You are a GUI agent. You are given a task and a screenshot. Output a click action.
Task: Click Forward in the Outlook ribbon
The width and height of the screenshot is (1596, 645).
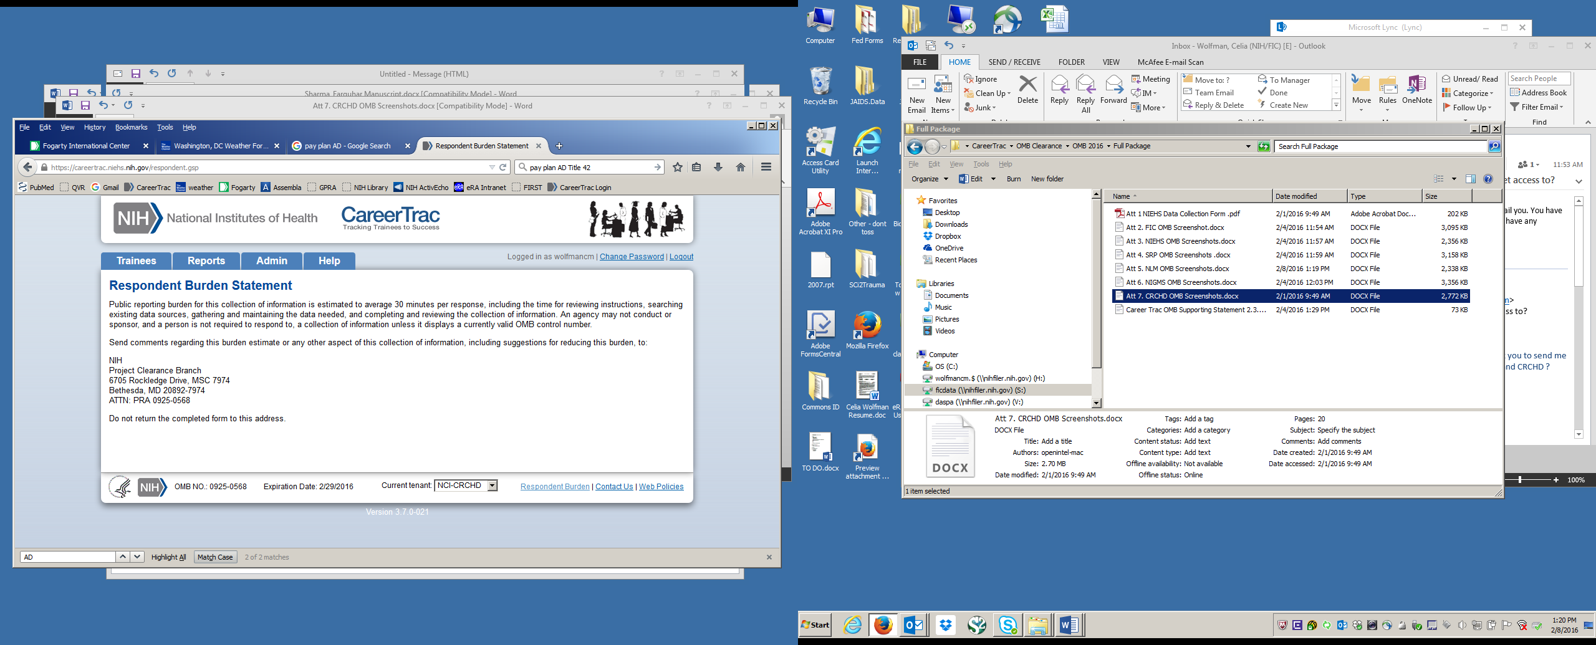pyautogui.click(x=1113, y=89)
